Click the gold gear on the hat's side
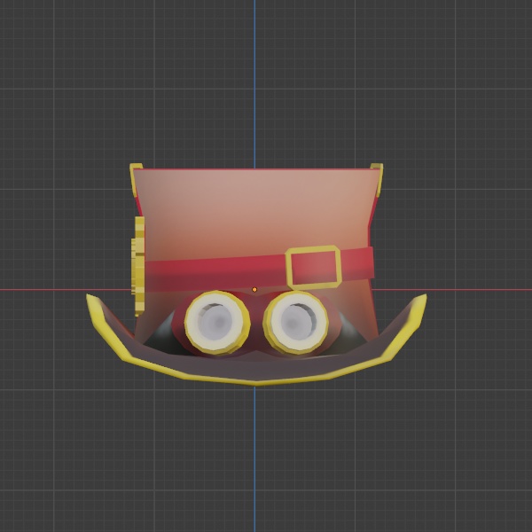This screenshot has height=532, width=532. [x=138, y=266]
